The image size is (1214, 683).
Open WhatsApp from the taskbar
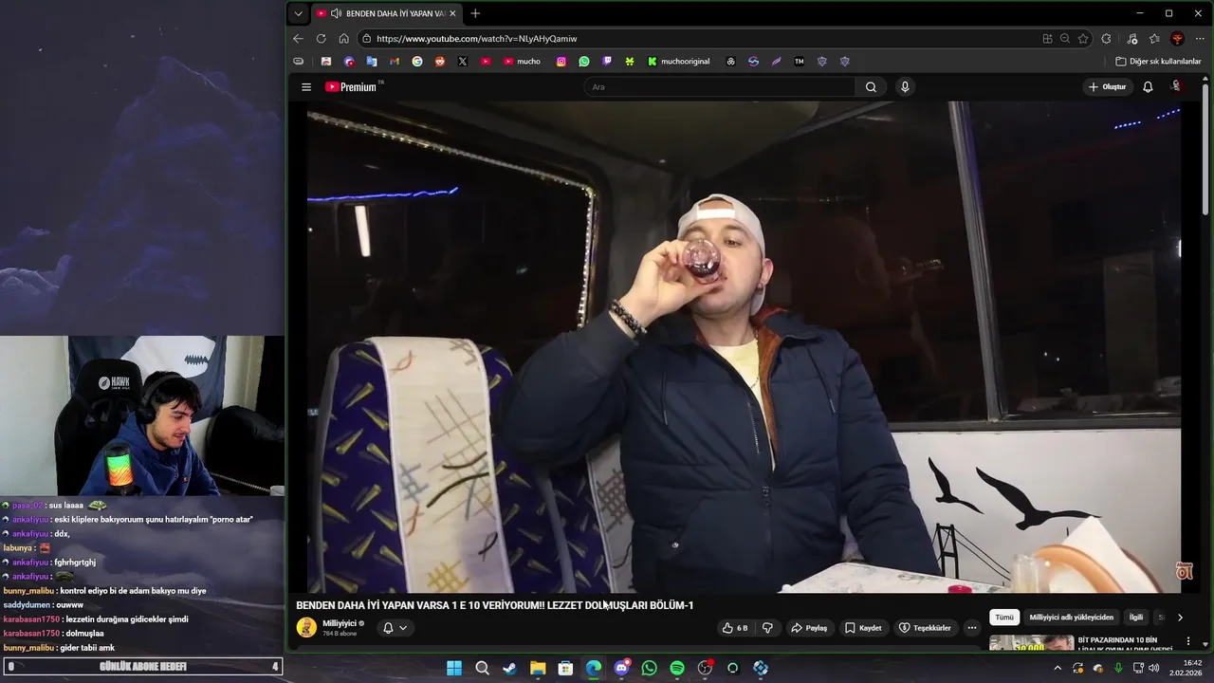pos(649,668)
